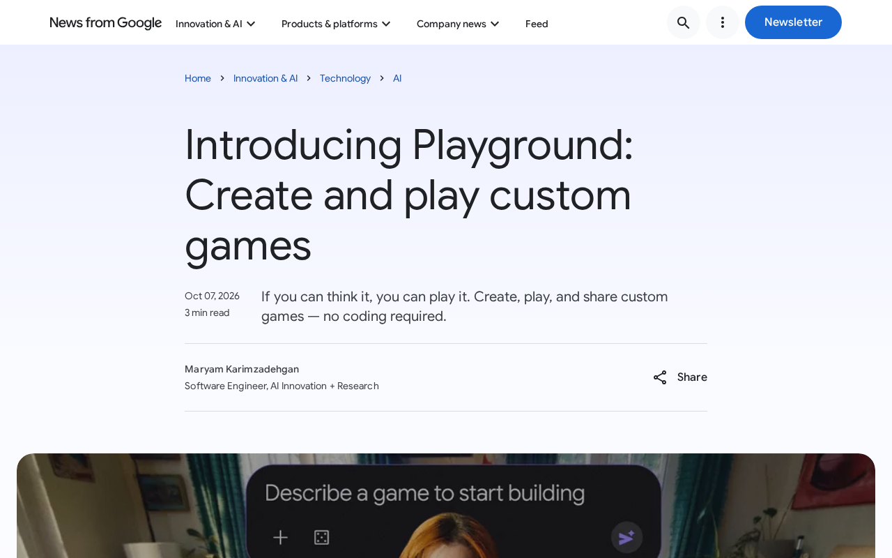Click the plus icon in game prompt
The width and height of the screenshot is (892, 558).
(x=280, y=537)
